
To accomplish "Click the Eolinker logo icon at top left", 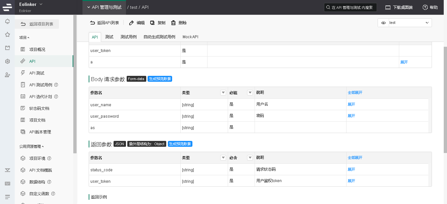I will coord(7,7).
